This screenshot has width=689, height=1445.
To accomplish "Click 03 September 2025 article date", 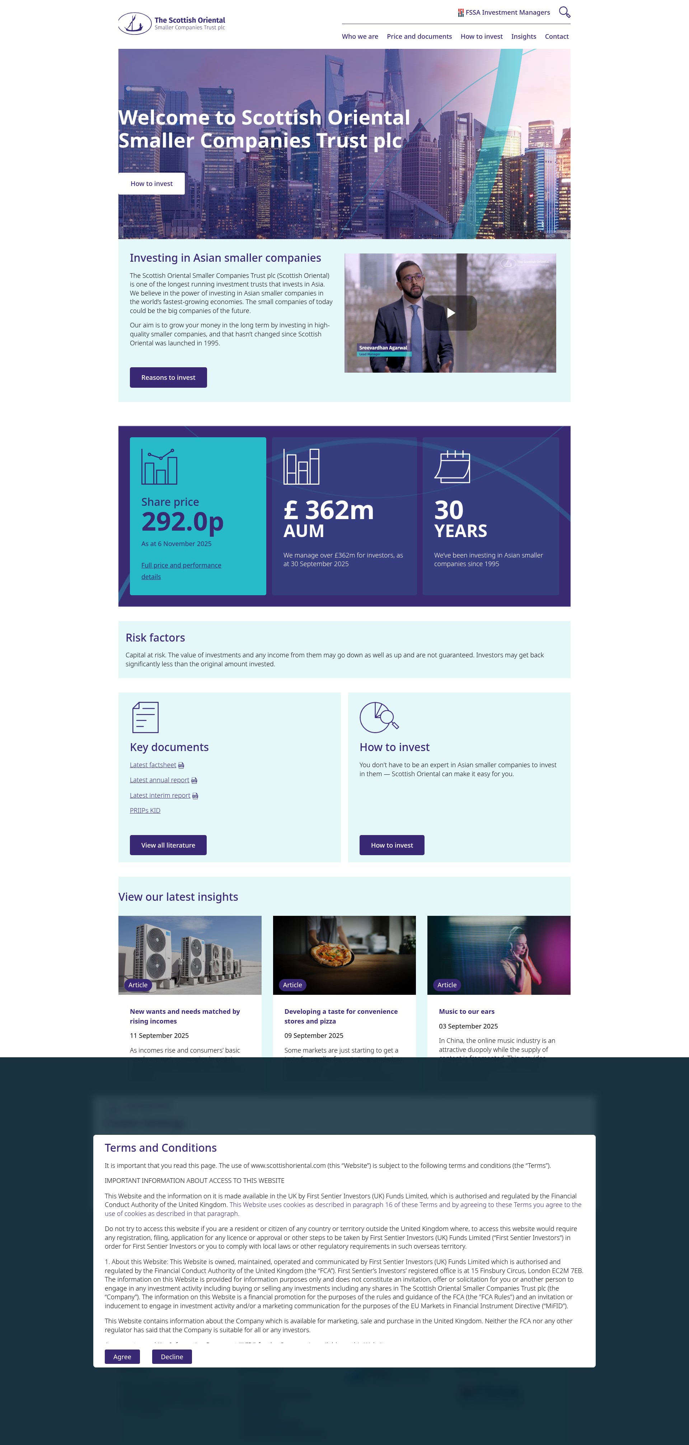I will [468, 1026].
